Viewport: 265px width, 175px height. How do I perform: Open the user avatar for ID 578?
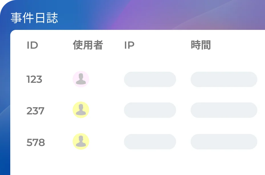[81, 141]
